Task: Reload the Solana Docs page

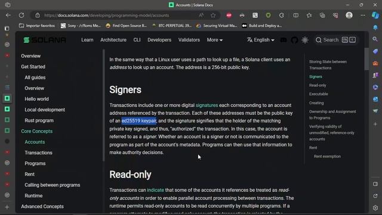Action: 21,16
